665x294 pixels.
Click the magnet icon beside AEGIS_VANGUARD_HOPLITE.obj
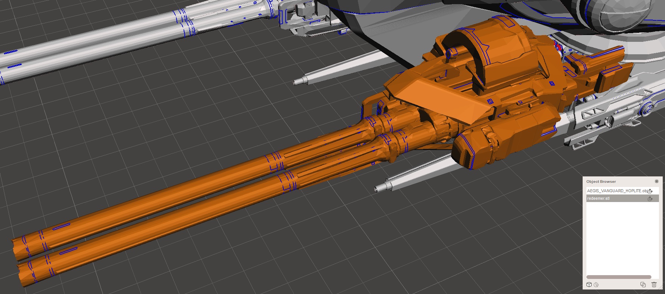tap(650, 191)
